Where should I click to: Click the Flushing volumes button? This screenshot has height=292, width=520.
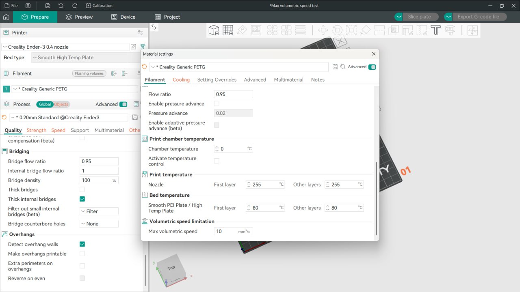[89, 73]
